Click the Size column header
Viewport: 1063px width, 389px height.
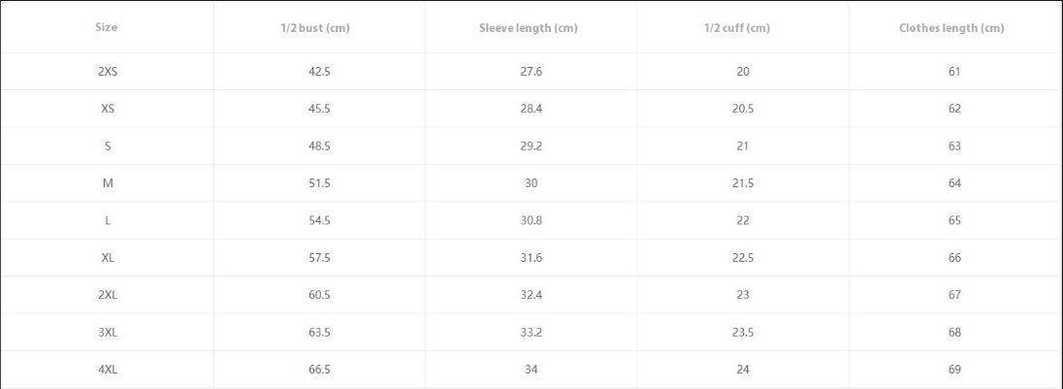[107, 28]
